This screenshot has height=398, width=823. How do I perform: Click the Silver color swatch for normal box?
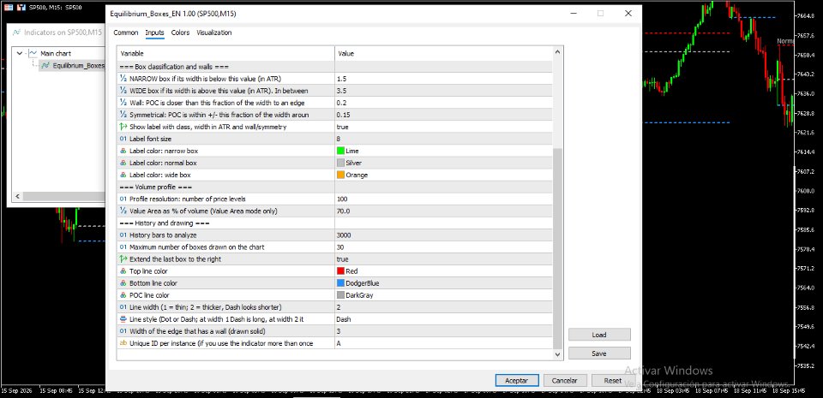(340, 163)
